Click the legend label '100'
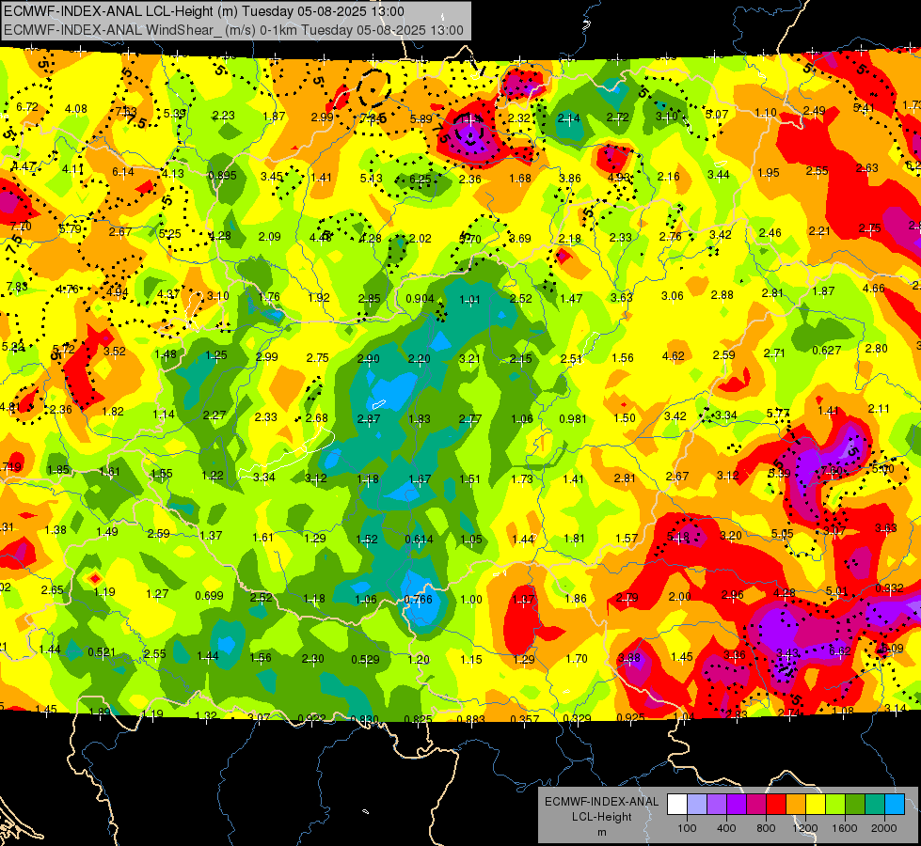This screenshot has width=921, height=846. (x=687, y=828)
